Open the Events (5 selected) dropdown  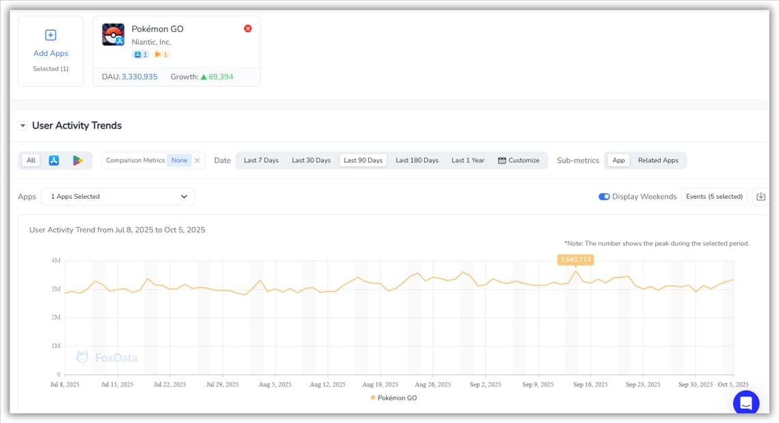pos(714,197)
